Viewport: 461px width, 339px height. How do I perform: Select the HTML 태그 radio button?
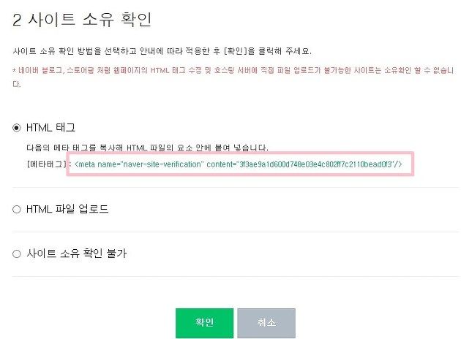(17, 128)
